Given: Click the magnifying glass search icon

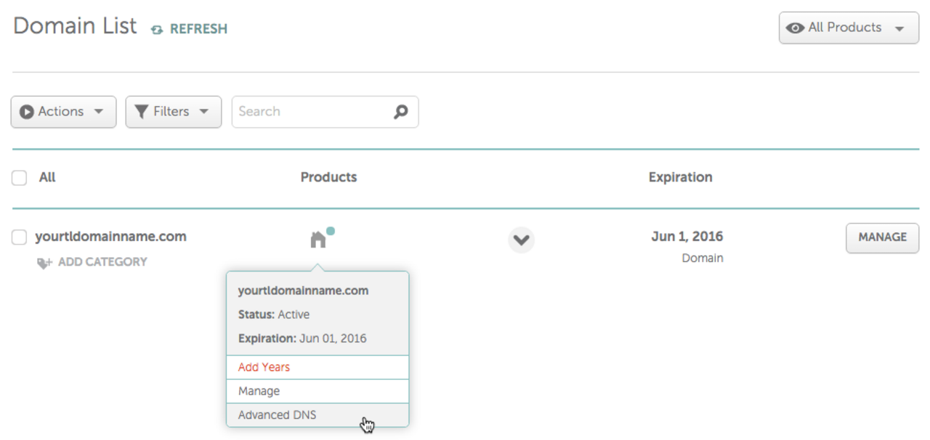Looking at the screenshot, I should pyautogui.click(x=400, y=112).
